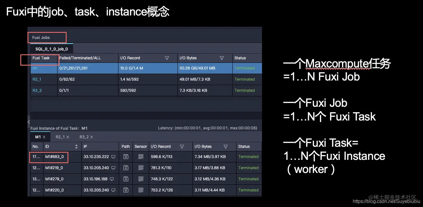Open the M1 task link
This screenshot has width=423, height=207.
click(35, 68)
